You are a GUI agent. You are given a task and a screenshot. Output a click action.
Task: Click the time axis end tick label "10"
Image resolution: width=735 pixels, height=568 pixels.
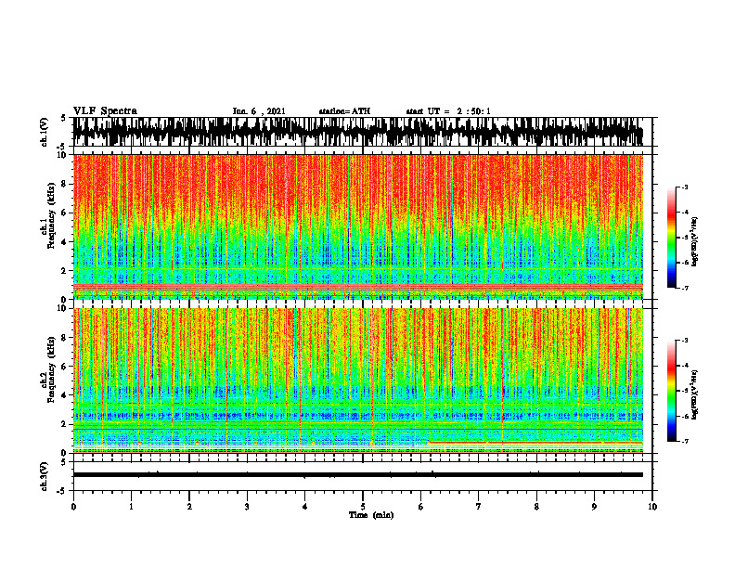(652, 507)
